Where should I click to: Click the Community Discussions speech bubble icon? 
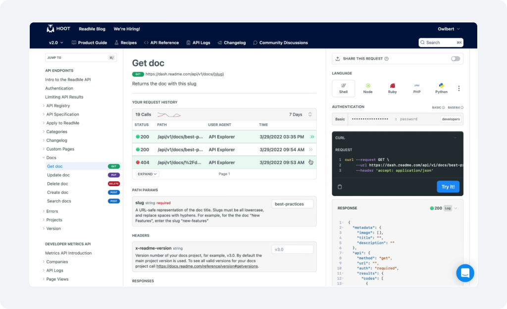click(255, 43)
